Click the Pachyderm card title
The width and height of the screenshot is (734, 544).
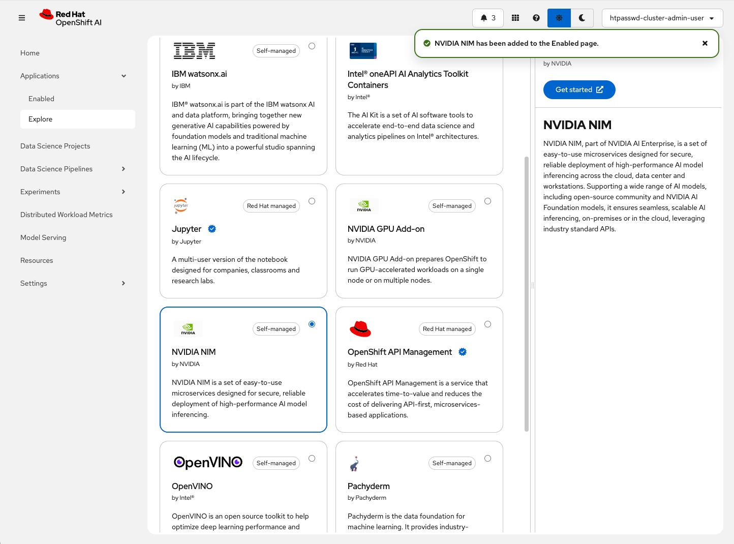pyautogui.click(x=369, y=486)
